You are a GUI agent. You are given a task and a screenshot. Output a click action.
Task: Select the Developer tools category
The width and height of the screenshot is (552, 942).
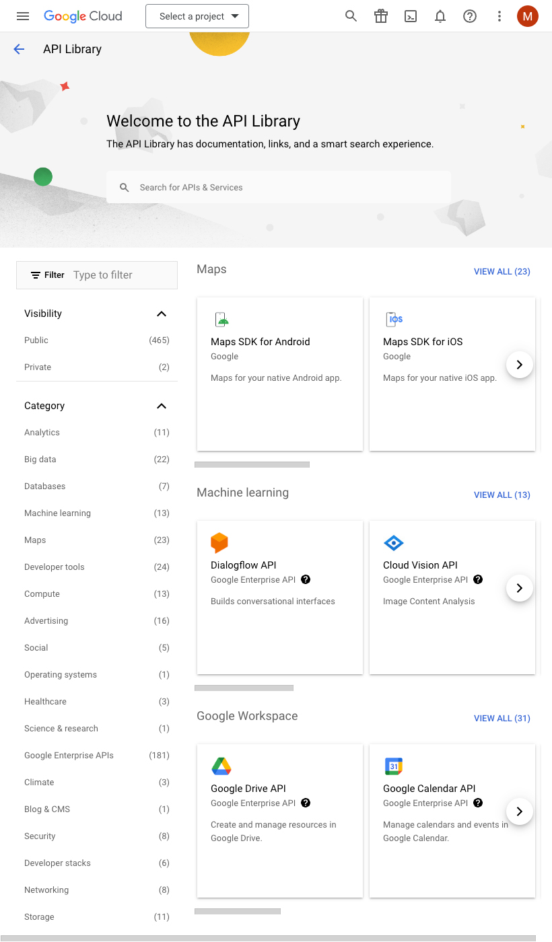pyautogui.click(x=97, y=567)
